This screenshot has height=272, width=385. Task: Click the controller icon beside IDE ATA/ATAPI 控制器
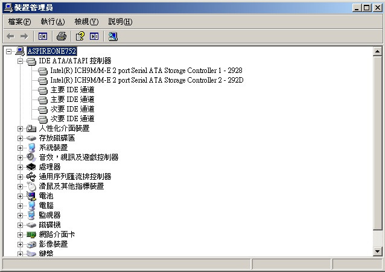click(x=31, y=61)
